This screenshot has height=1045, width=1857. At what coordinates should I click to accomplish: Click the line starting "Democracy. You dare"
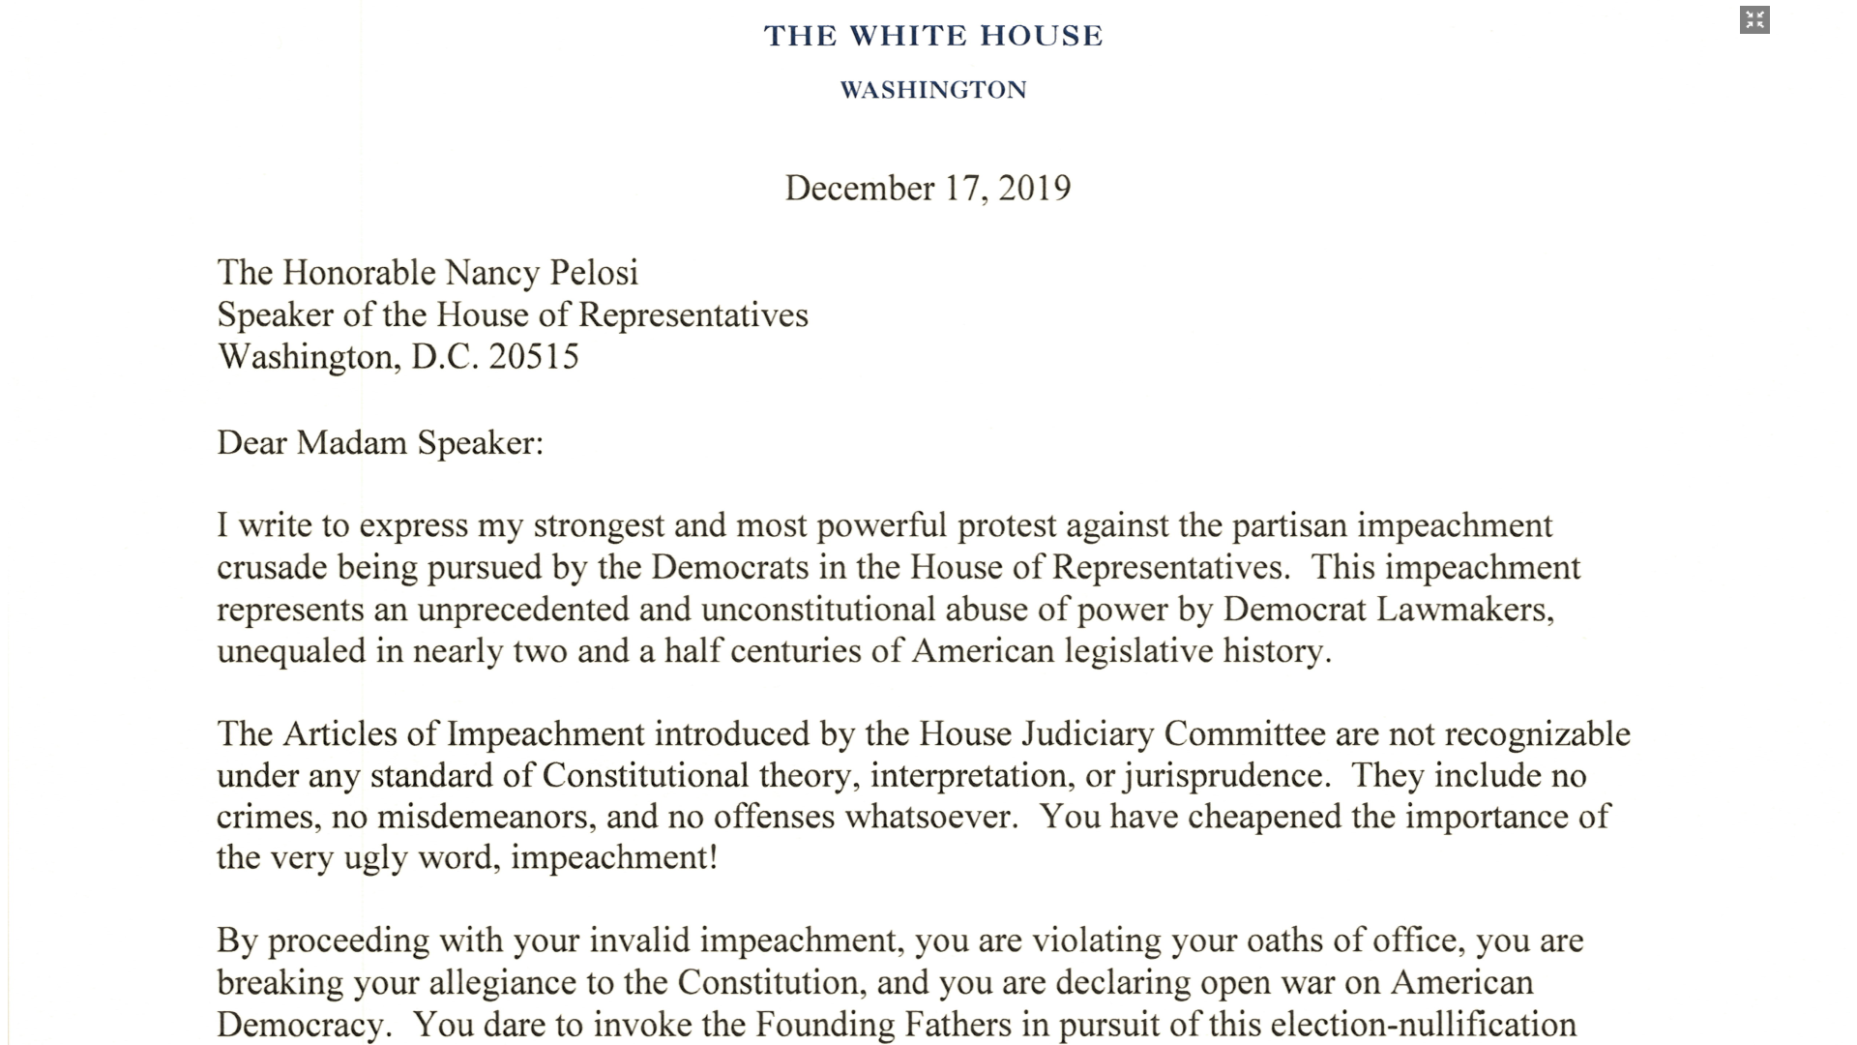click(x=896, y=1024)
